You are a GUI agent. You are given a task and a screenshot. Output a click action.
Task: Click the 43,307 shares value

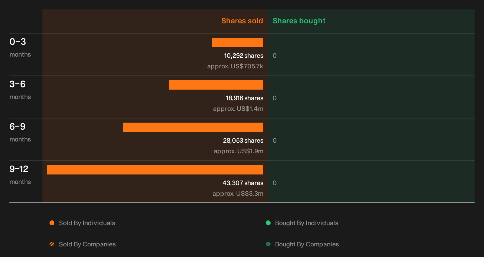(x=243, y=183)
